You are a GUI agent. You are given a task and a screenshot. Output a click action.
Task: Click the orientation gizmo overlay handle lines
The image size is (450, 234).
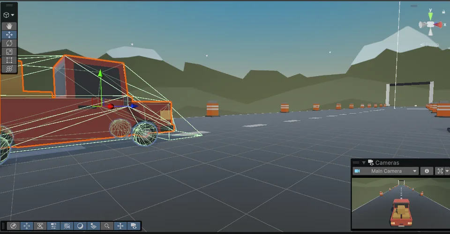414,6
